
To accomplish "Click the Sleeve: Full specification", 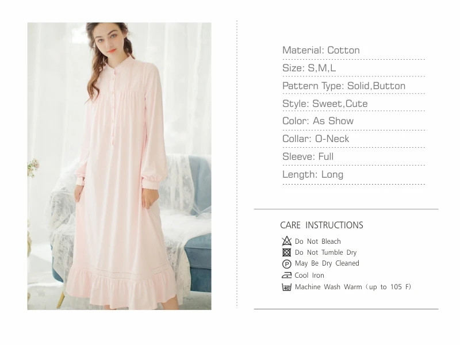I will [308, 156].
